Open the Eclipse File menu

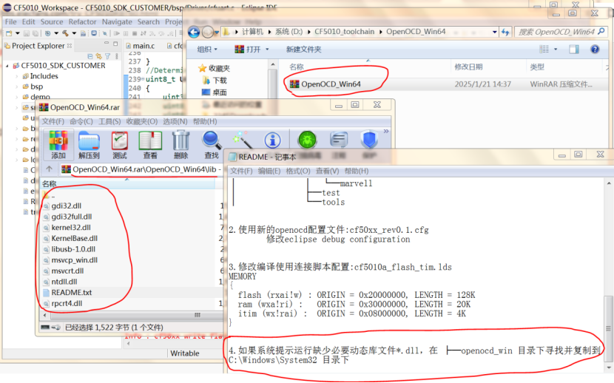tap(10, 22)
